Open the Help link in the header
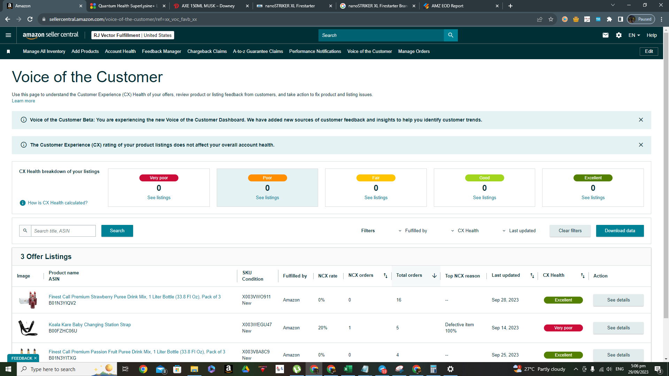669x376 pixels. tap(652, 35)
